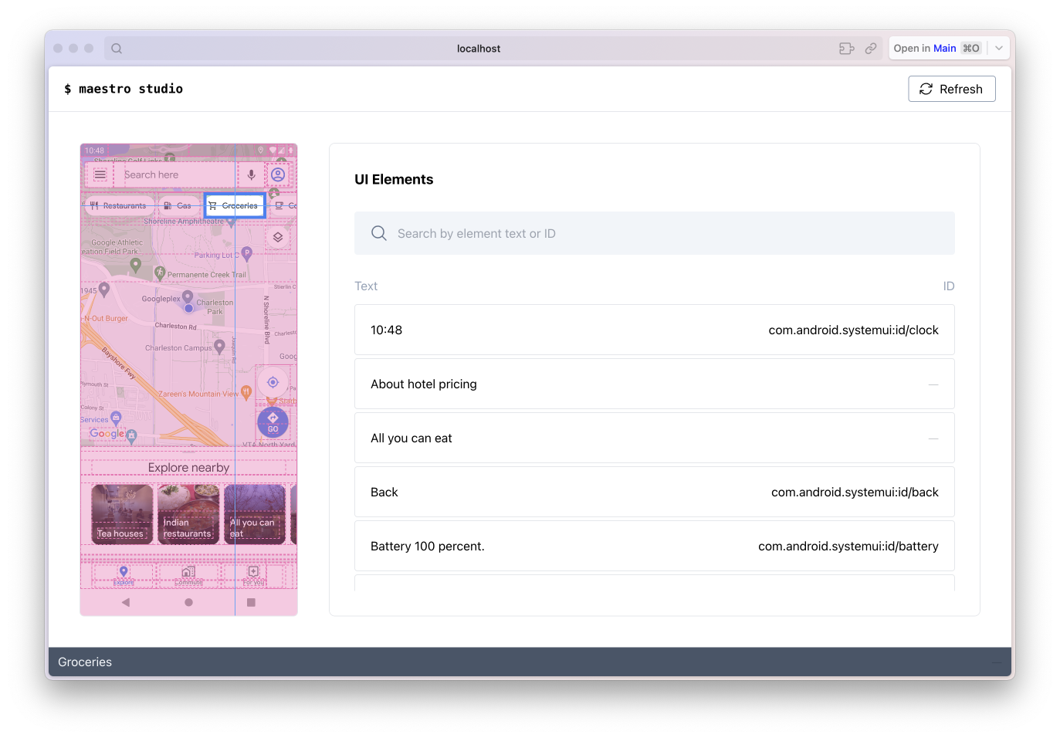This screenshot has height=738, width=1060.
Task: Open the Indian restaurants thumbnail
Action: (x=188, y=514)
